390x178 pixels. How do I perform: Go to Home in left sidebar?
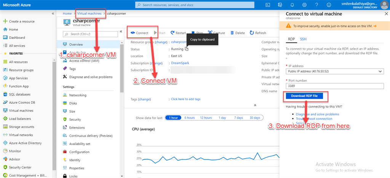tap(13, 30)
